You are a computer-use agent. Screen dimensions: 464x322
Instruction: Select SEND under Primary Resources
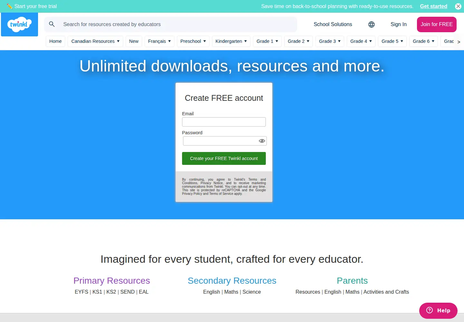pyautogui.click(x=128, y=292)
